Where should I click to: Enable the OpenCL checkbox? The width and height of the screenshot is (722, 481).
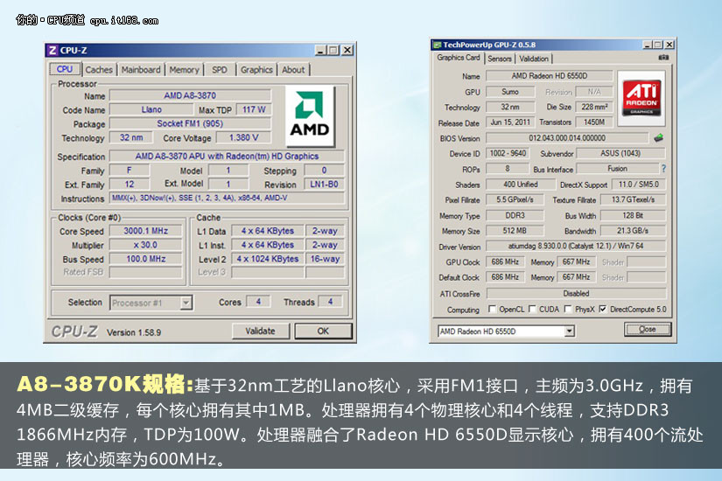pos(492,309)
